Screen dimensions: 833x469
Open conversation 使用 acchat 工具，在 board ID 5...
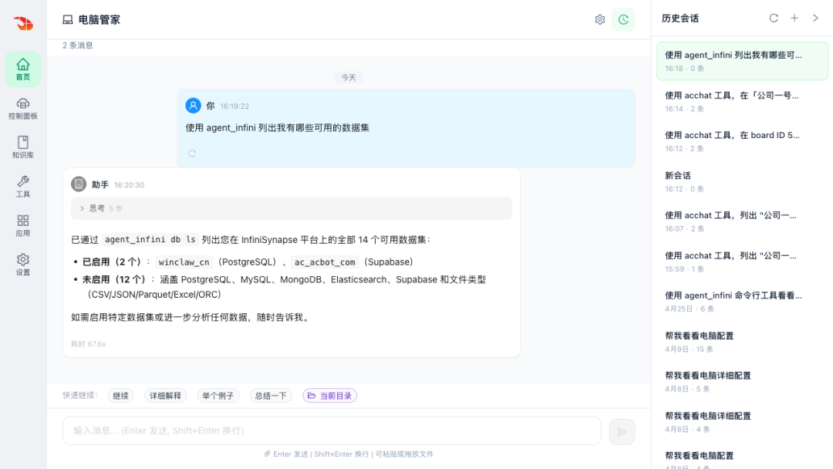742,141
